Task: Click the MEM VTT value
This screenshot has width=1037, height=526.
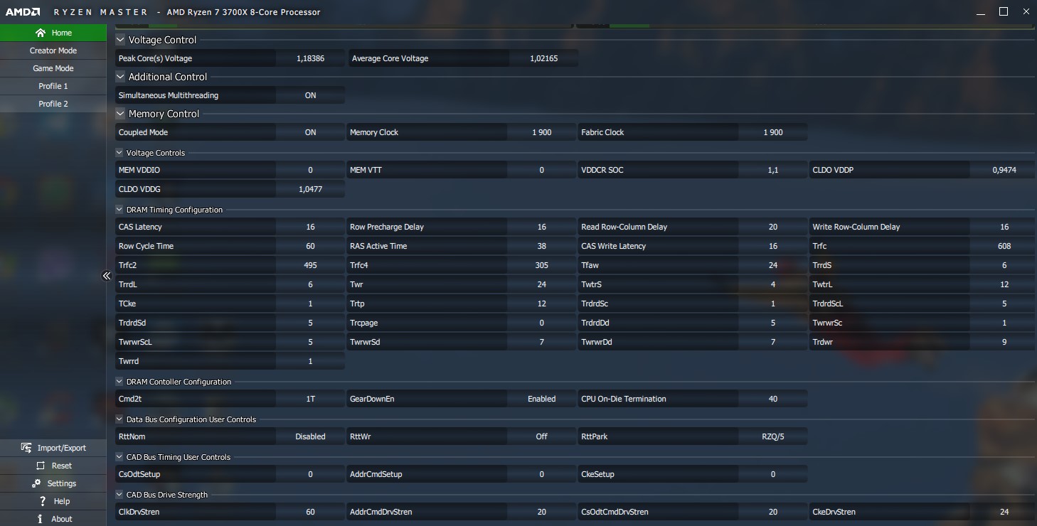Action: (541, 170)
